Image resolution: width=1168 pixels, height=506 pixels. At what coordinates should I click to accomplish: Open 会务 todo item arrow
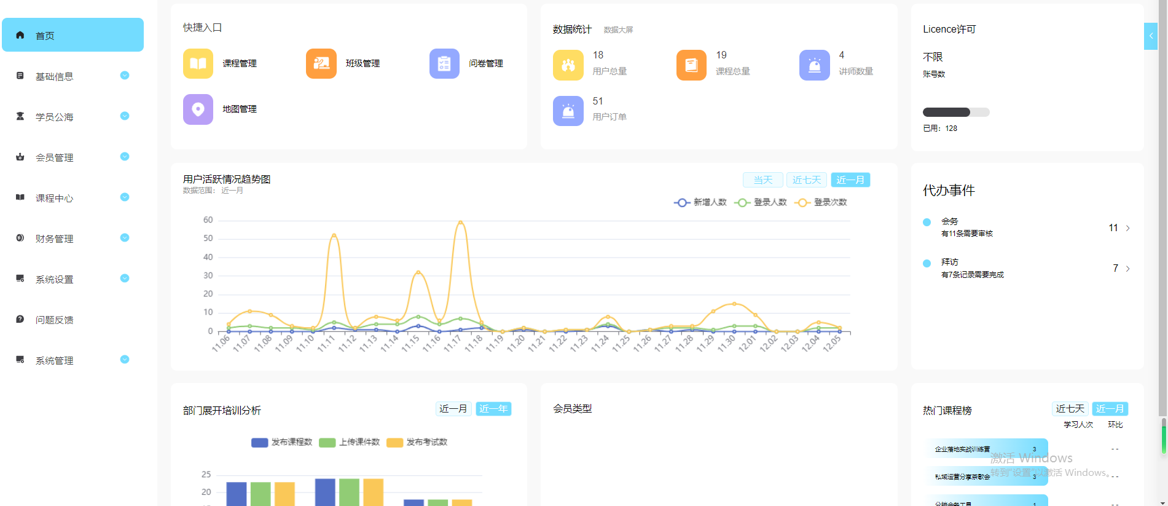pos(1128,228)
